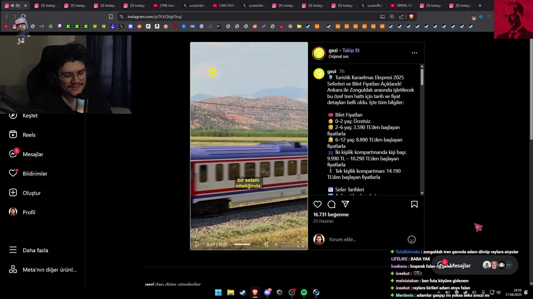
Task: Open a new browser tab
Action: coord(480,5)
